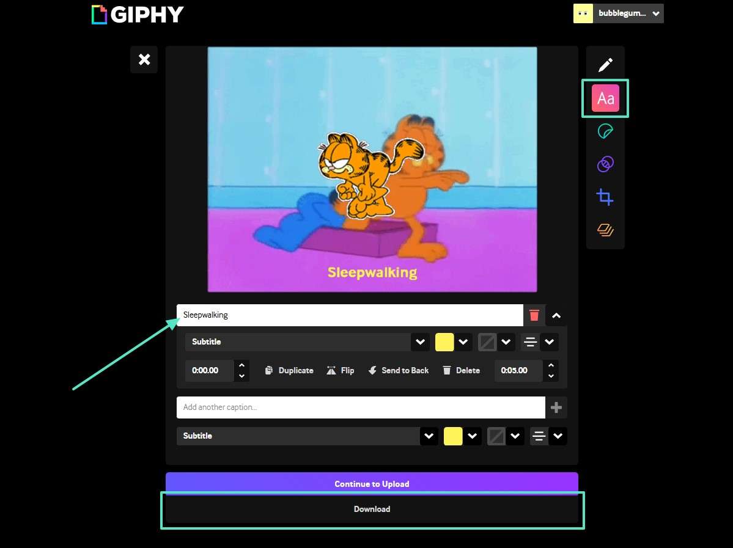
Task: Expand Sleepwalking caption background color options
Action: click(x=506, y=342)
